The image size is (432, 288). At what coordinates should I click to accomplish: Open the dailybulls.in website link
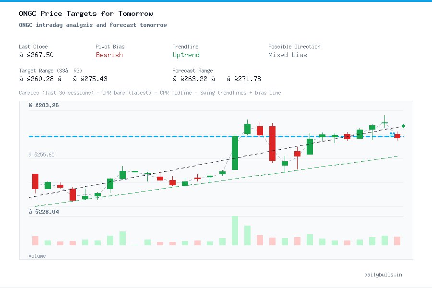coord(384,275)
